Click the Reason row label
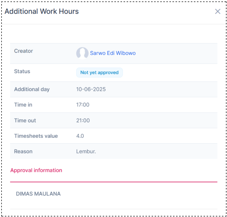227x217 pixels. point(23,152)
